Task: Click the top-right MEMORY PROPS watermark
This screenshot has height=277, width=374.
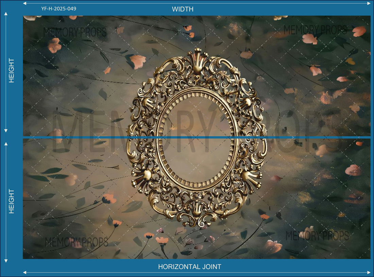Action: [x=315, y=30]
